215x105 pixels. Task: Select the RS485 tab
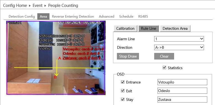tap(143, 17)
